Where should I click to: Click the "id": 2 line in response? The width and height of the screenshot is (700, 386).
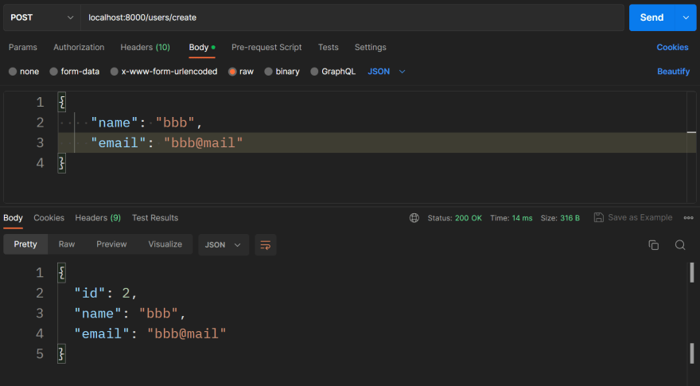[x=106, y=294]
